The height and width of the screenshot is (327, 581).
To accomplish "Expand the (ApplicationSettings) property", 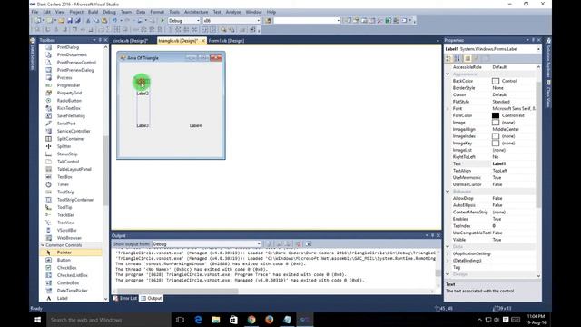I will coord(448,253).
